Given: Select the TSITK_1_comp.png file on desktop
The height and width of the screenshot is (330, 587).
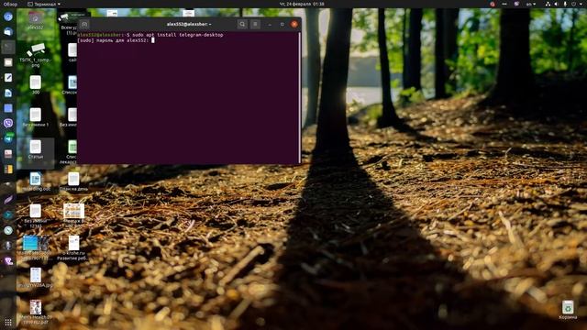Looking at the screenshot, I should point(36,55).
